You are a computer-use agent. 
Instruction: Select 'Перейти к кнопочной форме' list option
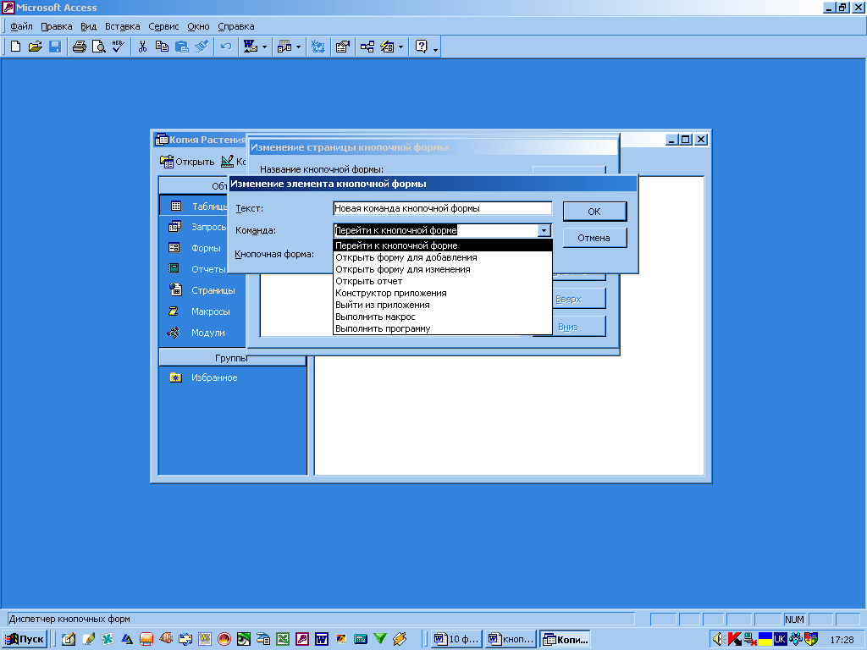(x=443, y=245)
